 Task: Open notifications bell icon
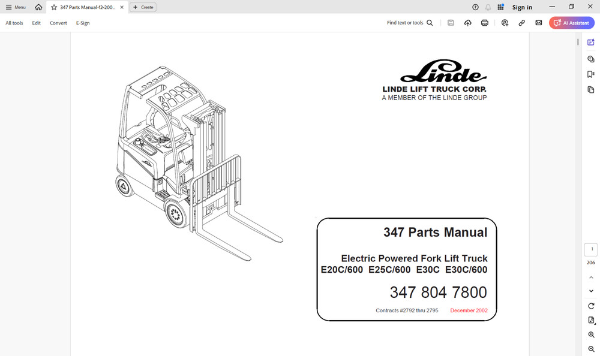488,7
